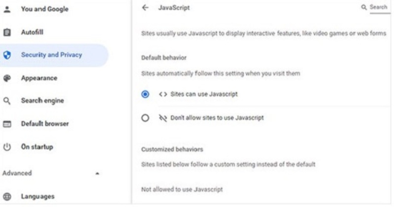Click the Search engine magnifier icon
This screenshot has width=394, height=207.
pos(7,101)
